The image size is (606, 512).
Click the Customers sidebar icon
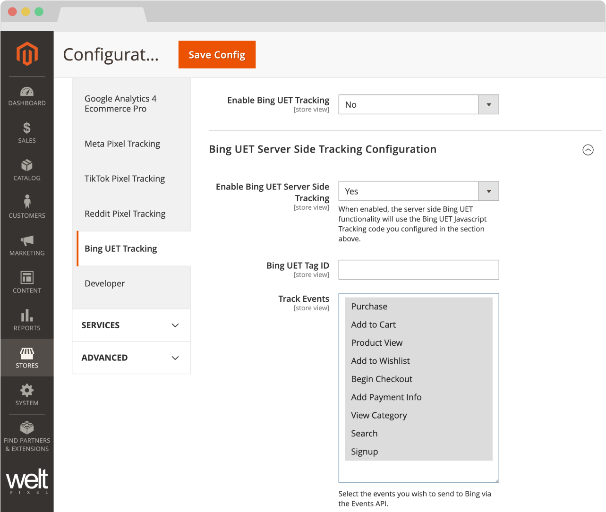[x=27, y=206]
